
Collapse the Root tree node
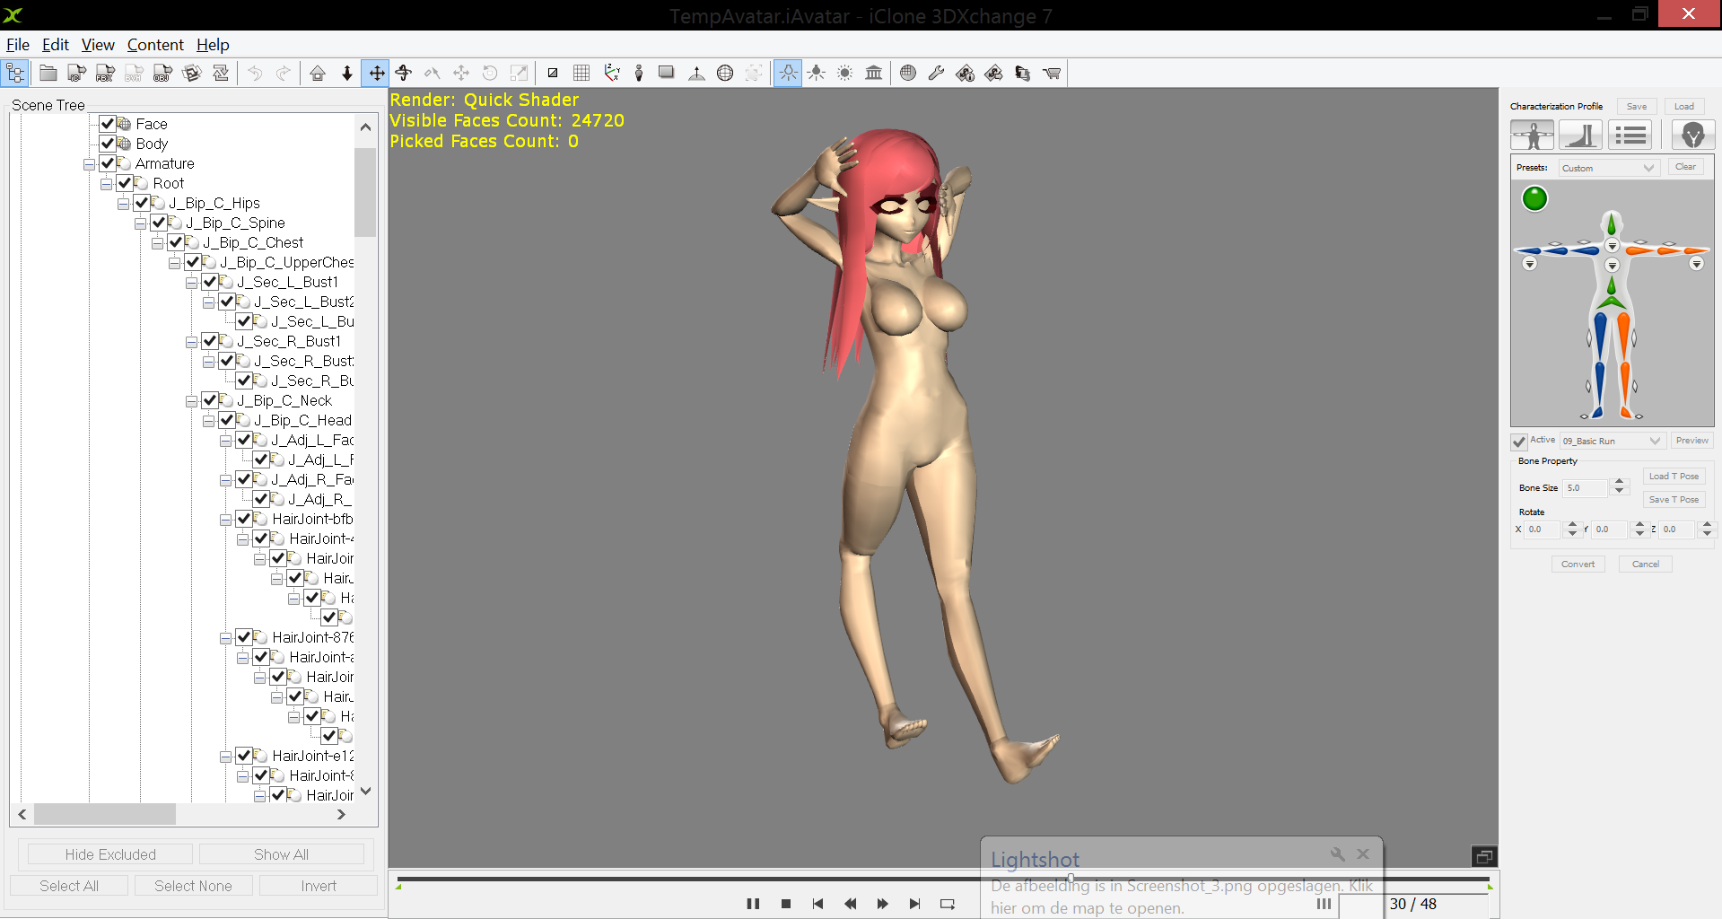point(106,184)
